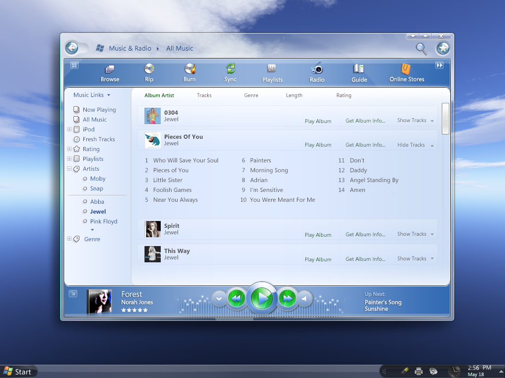This screenshot has height=378, width=505.
Task: Select the Moby artist radio bullet
Action: pyautogui.click(x=85, y=179)
